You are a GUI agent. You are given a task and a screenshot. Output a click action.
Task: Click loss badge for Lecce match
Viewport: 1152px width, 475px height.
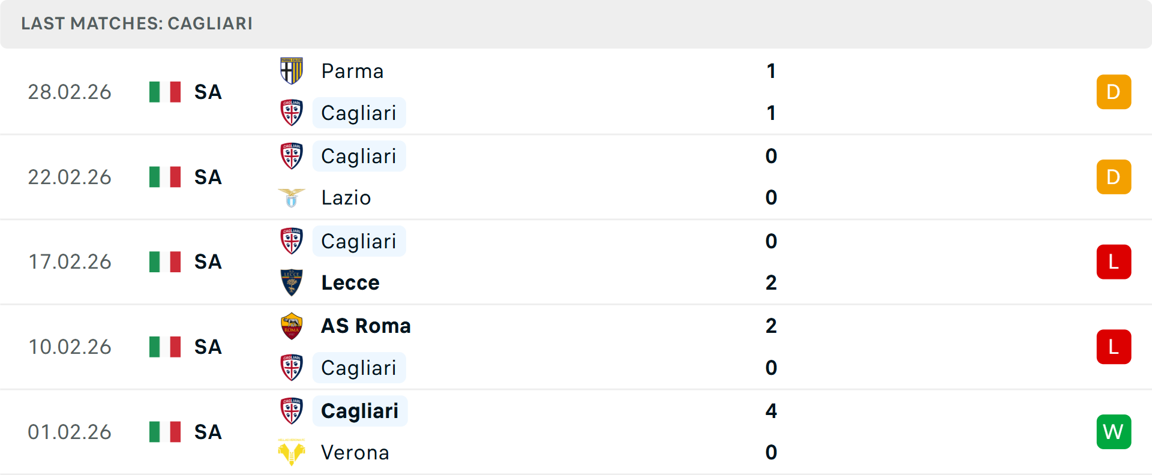(x=1114, y=262)
